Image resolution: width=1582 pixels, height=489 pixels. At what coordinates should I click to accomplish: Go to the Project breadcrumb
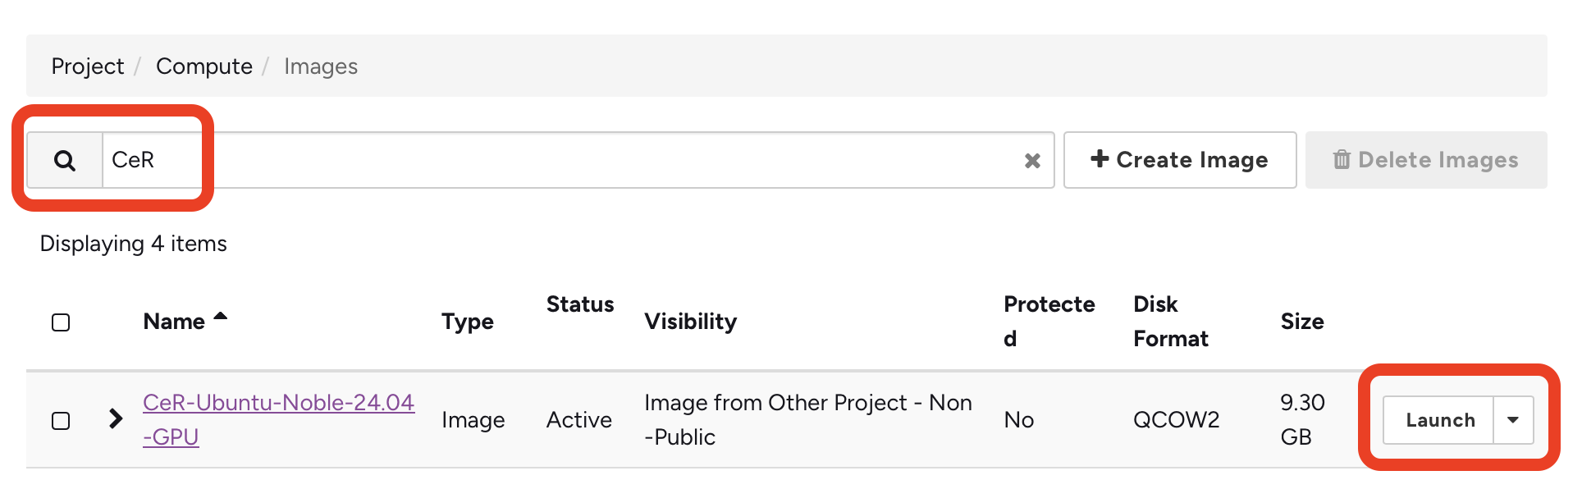coord(87,66)
